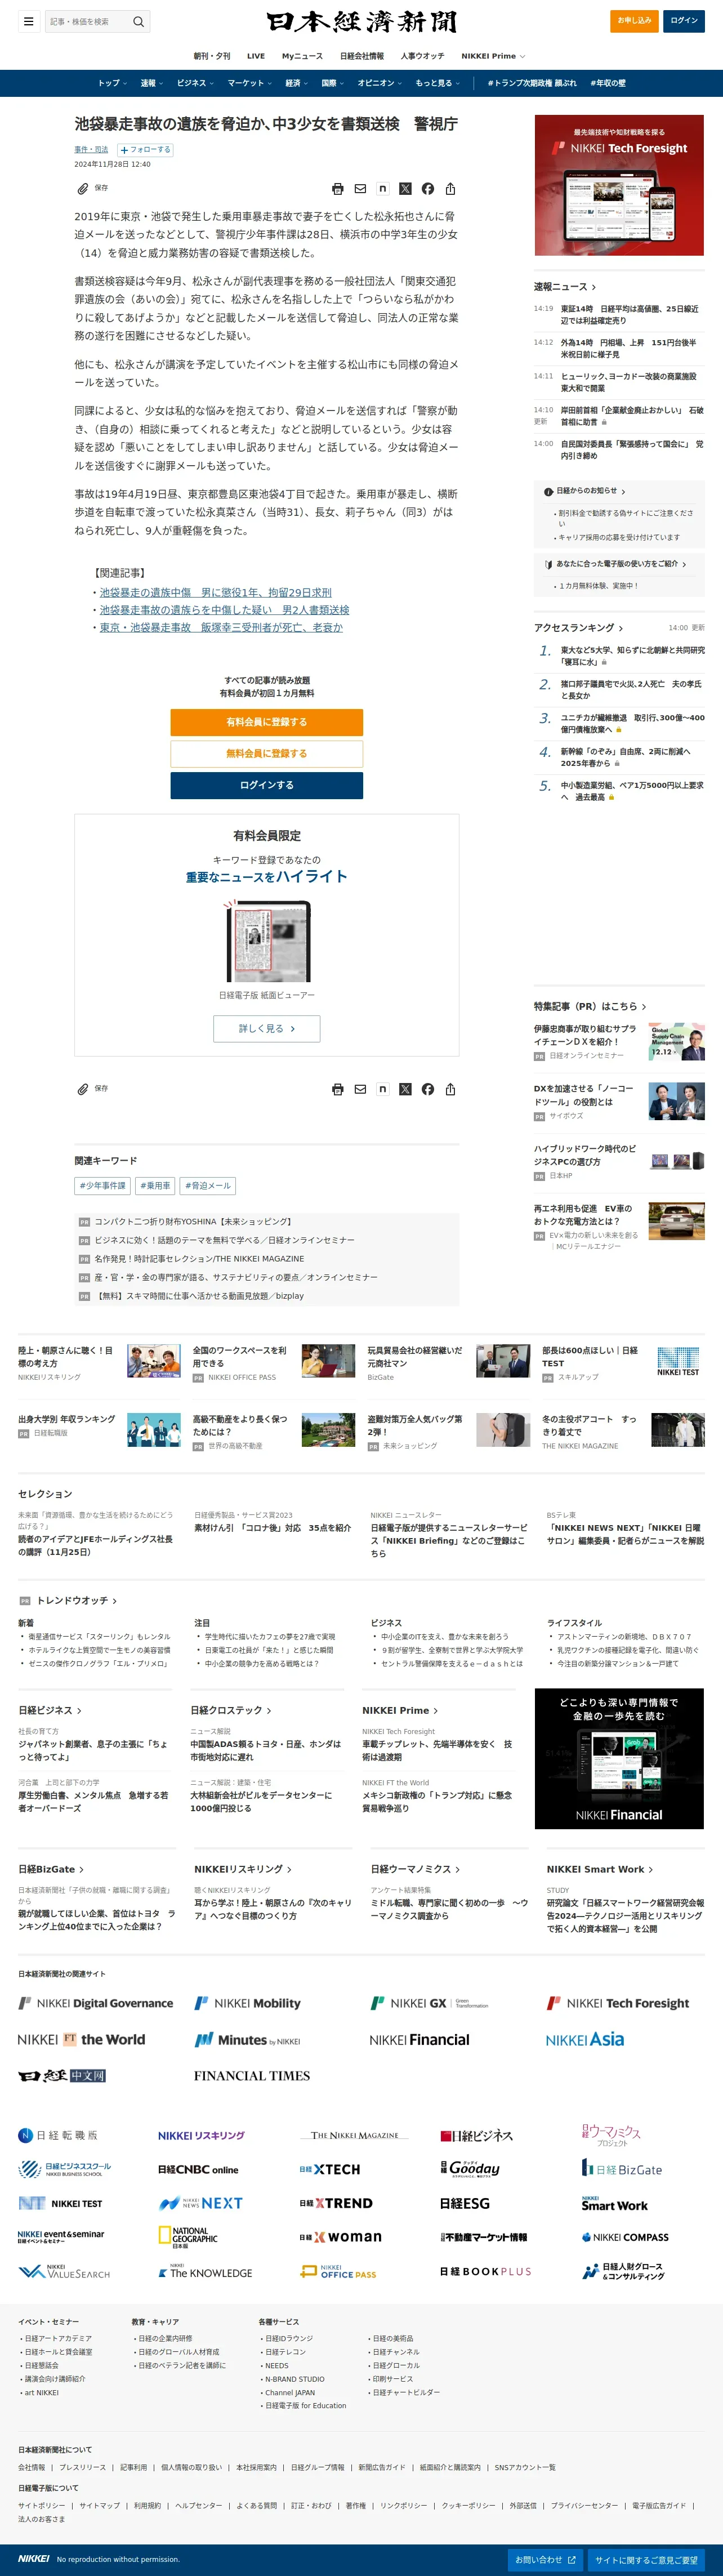
Task: Open the NIKKEI Asia logo link
Action: coord(584,2039)
